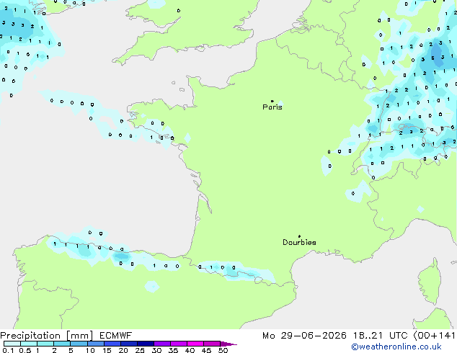The image size is (457, 353).
Task: Click the legend value '0.1'
Action: pos(8,350)
